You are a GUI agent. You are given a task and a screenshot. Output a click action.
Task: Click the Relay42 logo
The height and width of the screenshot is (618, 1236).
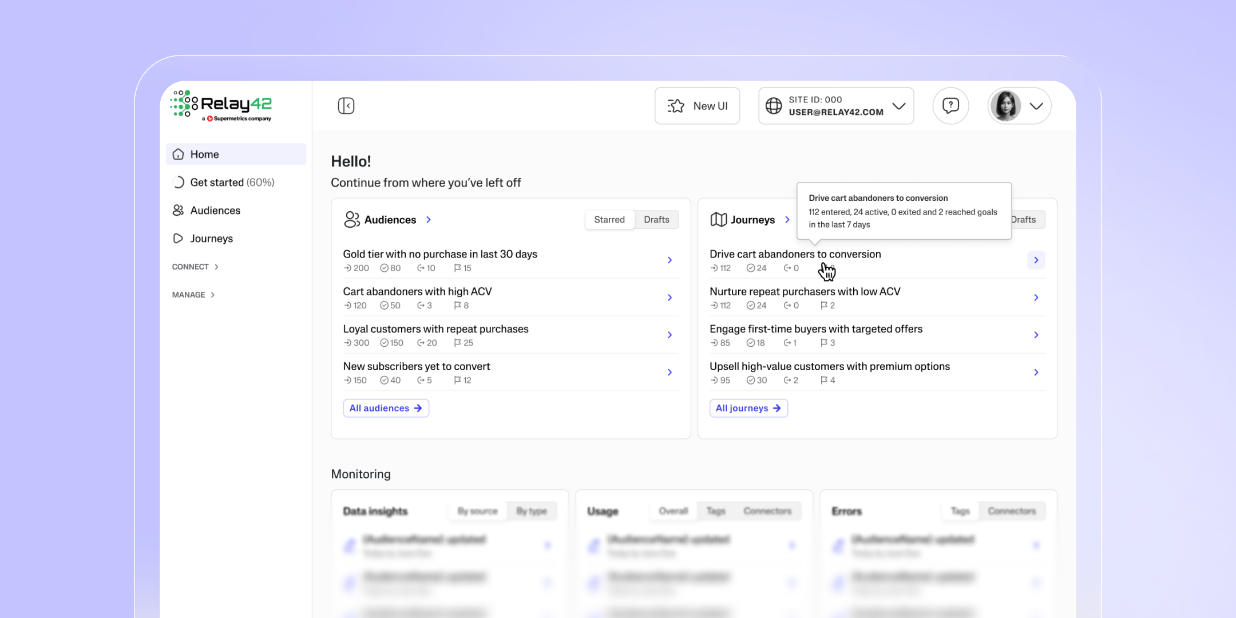[x=221, y=106]
